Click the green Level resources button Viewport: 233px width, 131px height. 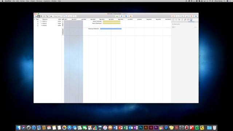coord(117,16)
